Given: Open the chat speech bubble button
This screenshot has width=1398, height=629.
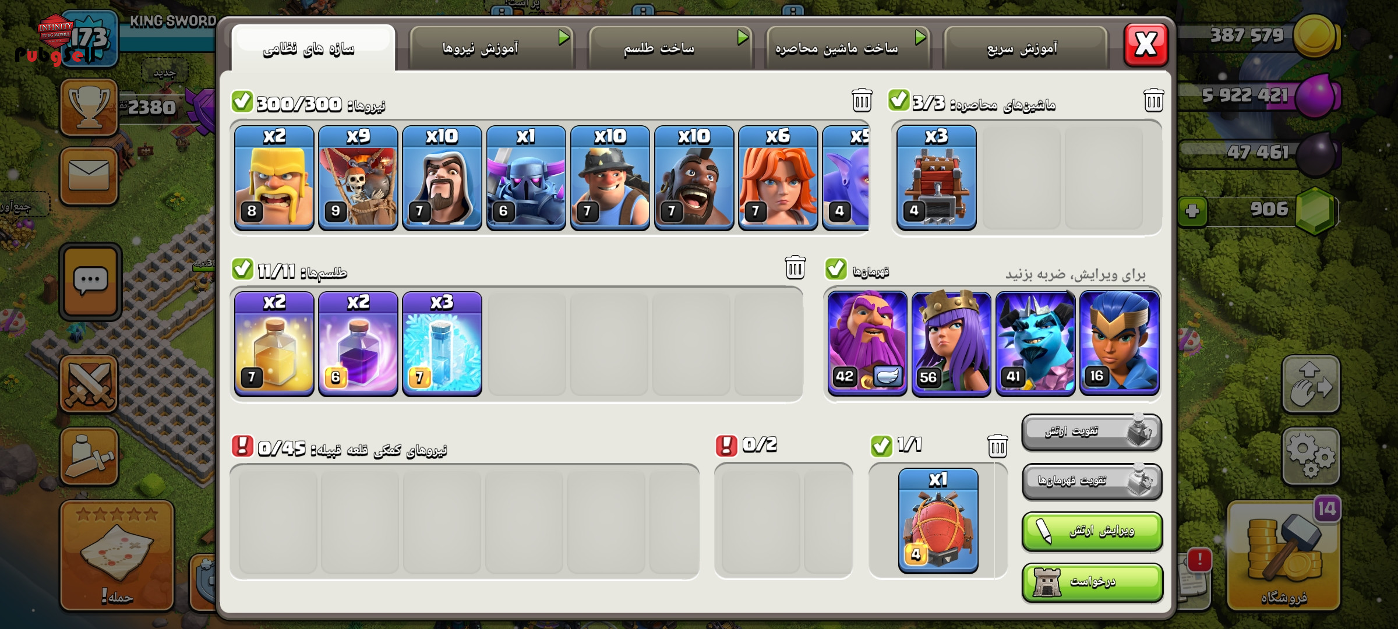Looking at the screenshot, I should 90,281.
